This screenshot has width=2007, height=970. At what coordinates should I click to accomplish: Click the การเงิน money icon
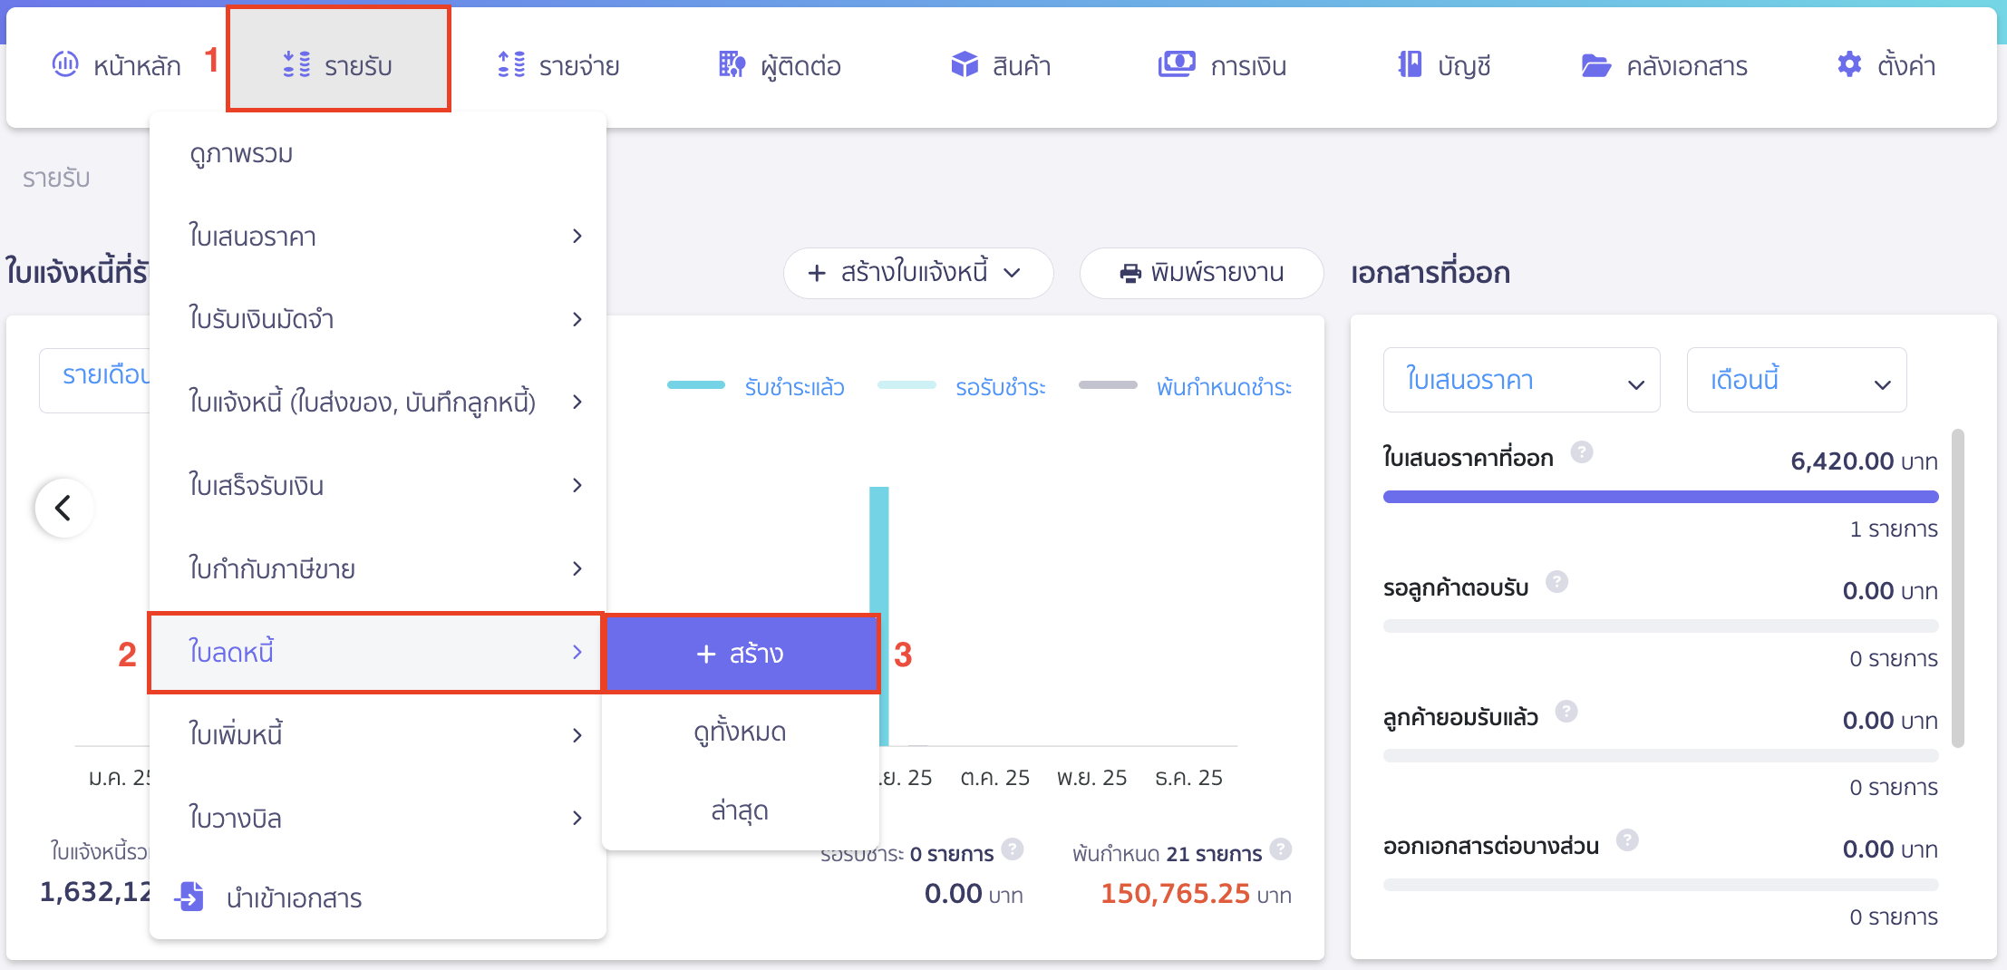point(1177,64)
